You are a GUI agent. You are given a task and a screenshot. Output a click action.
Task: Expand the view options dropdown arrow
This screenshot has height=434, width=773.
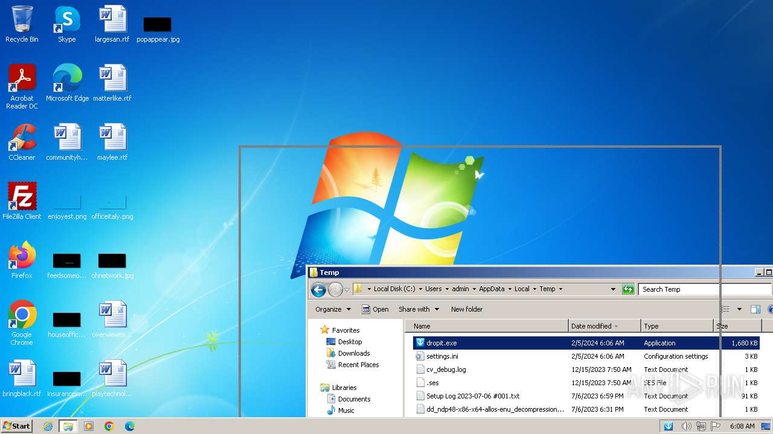point(739,309)
